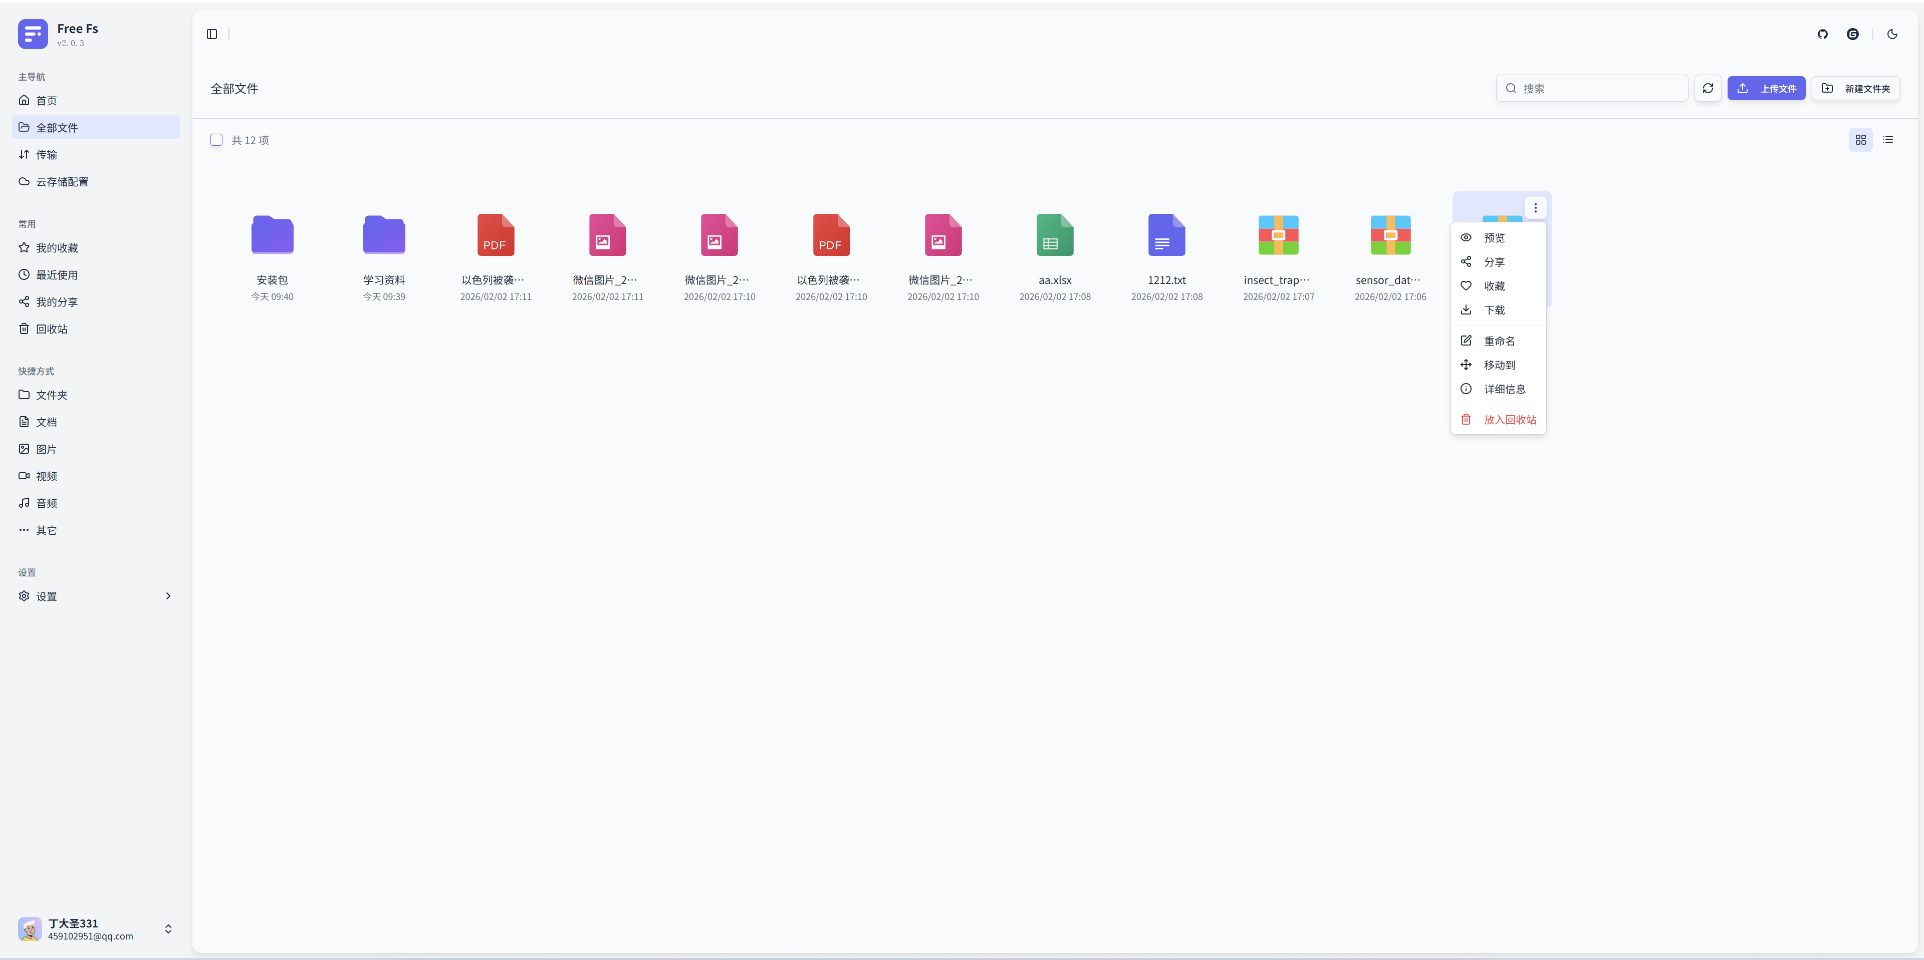Collapse the sidebar with the panel icon
The image size is (1924, 960).
[212, 35]
